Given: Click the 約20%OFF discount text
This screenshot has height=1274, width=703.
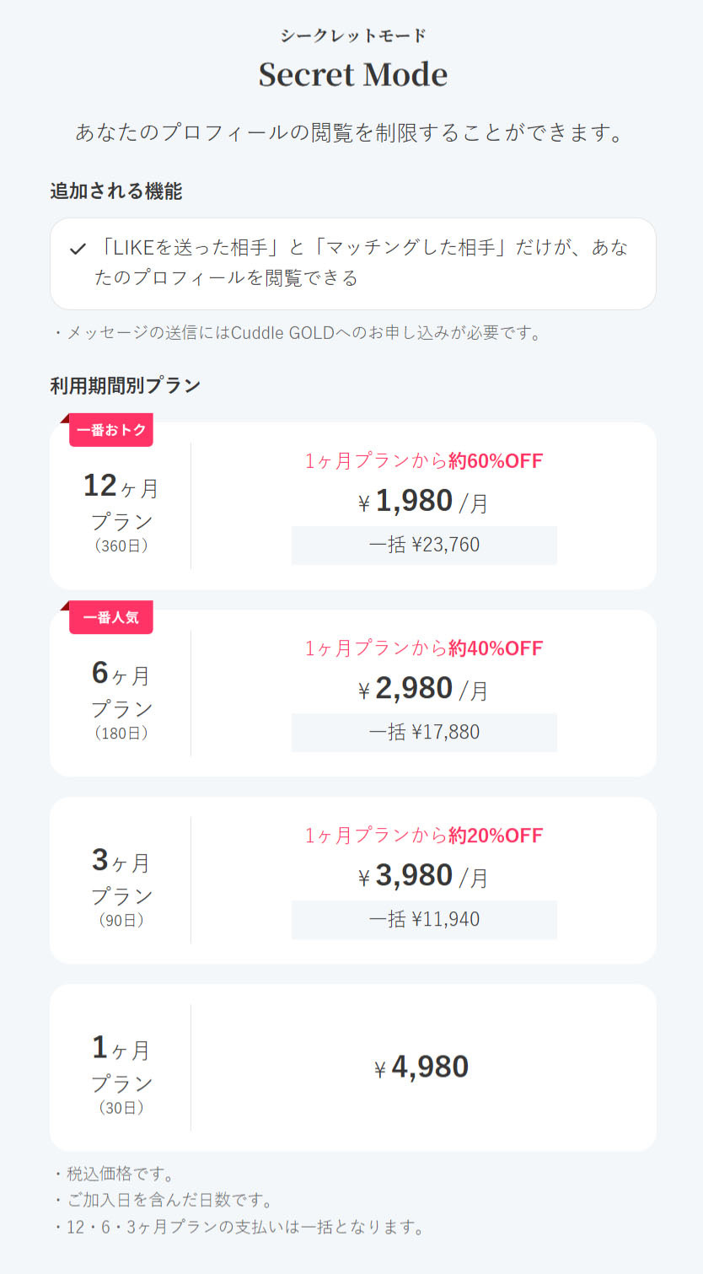Looking at the screenshot, I should click(496, 836).
